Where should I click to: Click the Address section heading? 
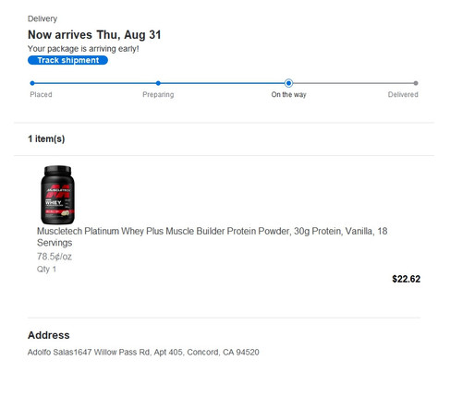coord(49,335)
